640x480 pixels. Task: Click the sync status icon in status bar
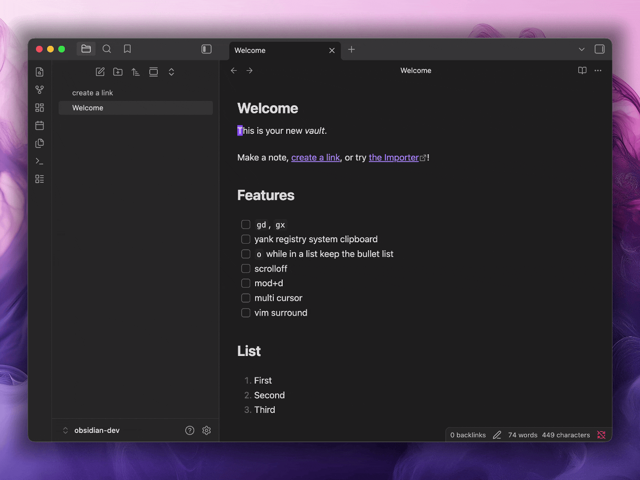pos(601,435)
